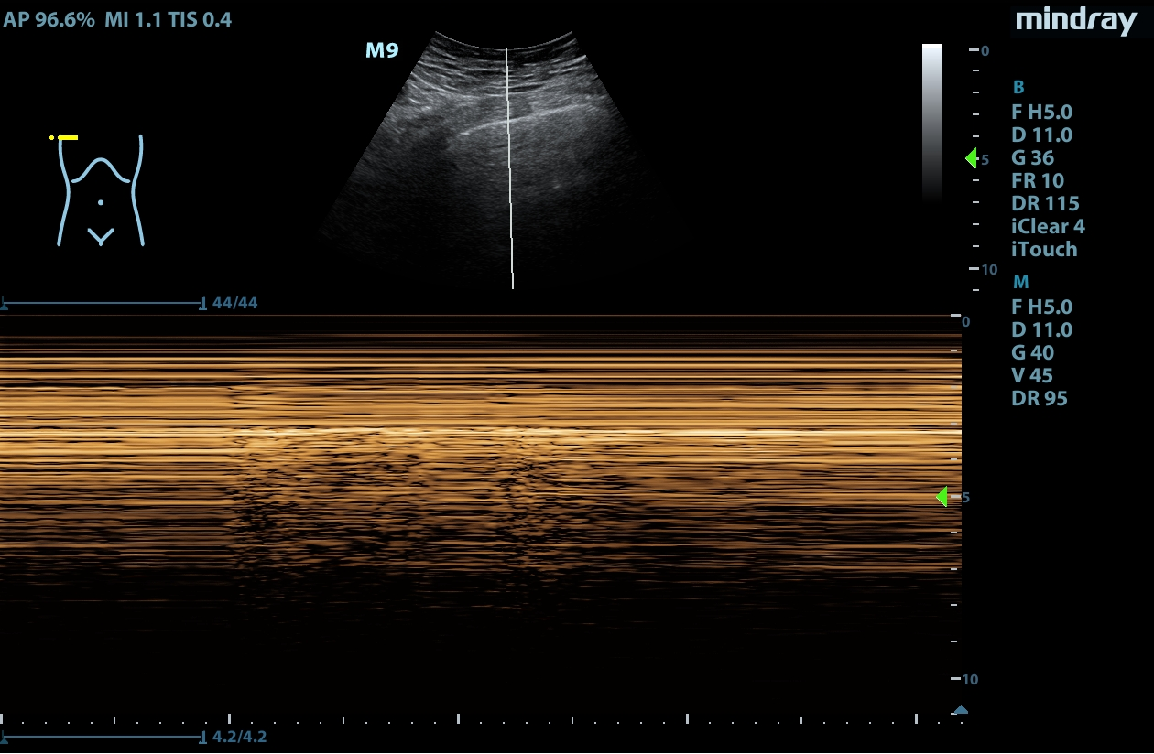This screenshot has width=1154, height=754.
Task: Select the M9 probe label
Action: click(382, 50)
